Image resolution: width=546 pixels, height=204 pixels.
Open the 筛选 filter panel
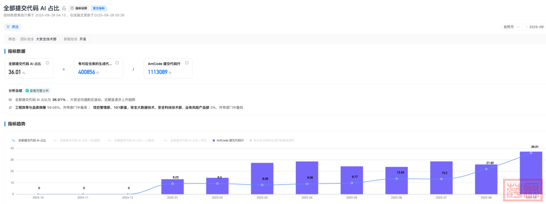coord(13,27)
